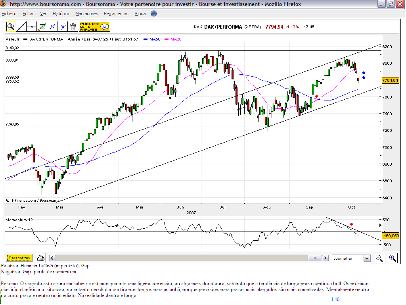Click the Firefox throbber icon in the menu bar
This screenshot has width=406, height=305.
point(154,14)
